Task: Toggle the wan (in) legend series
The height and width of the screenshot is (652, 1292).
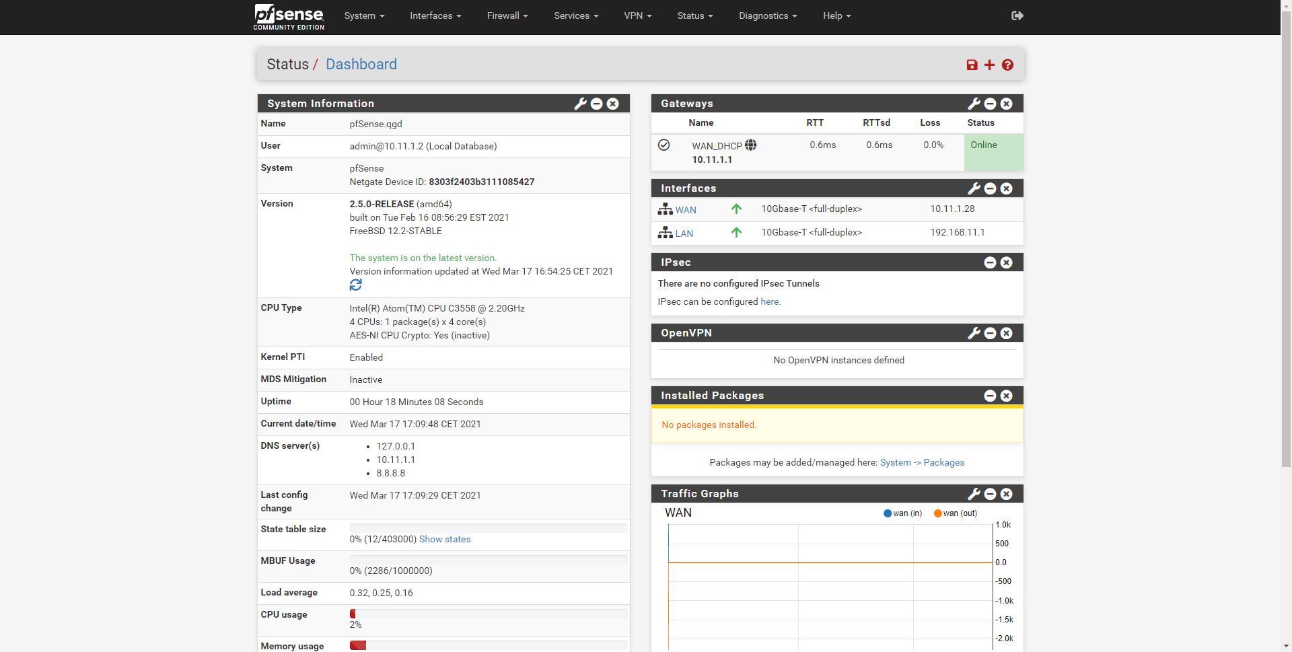Action: tap(902, 513)
